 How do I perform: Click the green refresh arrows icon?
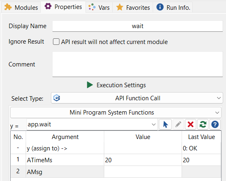[203, 124]
